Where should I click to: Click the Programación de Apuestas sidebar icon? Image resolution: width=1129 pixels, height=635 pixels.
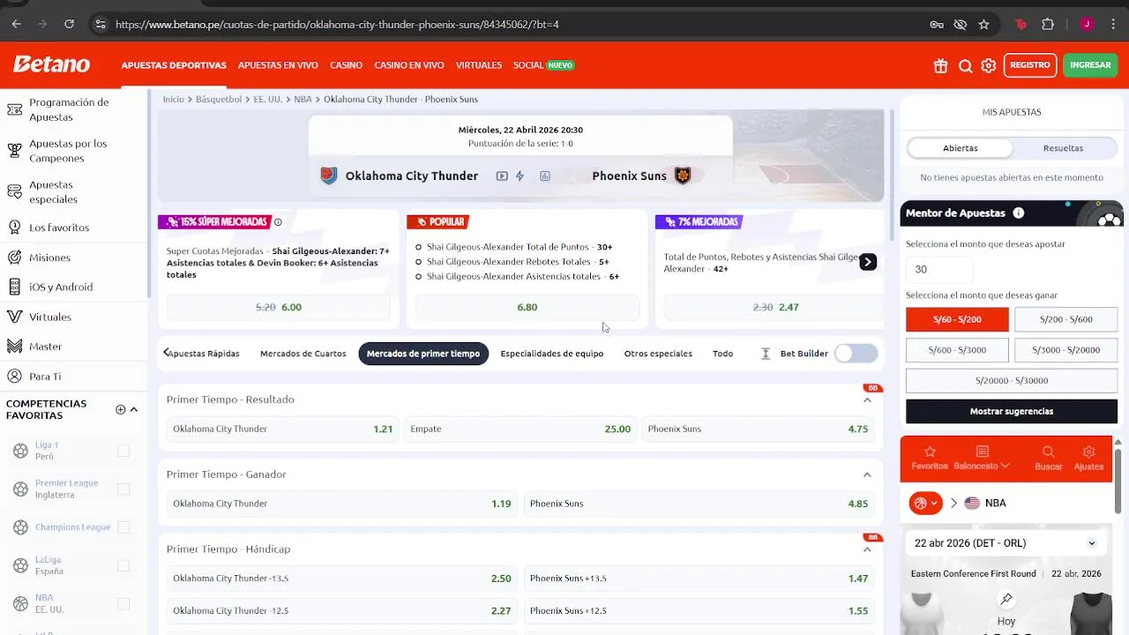[14, 109]
